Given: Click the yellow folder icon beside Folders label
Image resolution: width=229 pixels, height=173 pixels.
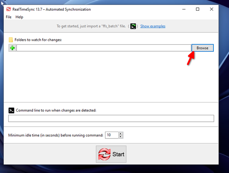Looking at the screenshot, I should 11,40.
